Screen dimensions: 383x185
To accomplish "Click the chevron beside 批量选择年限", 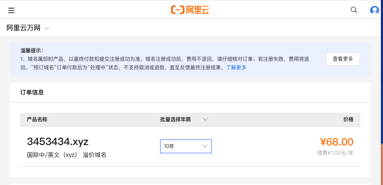I will coord(205,119).
